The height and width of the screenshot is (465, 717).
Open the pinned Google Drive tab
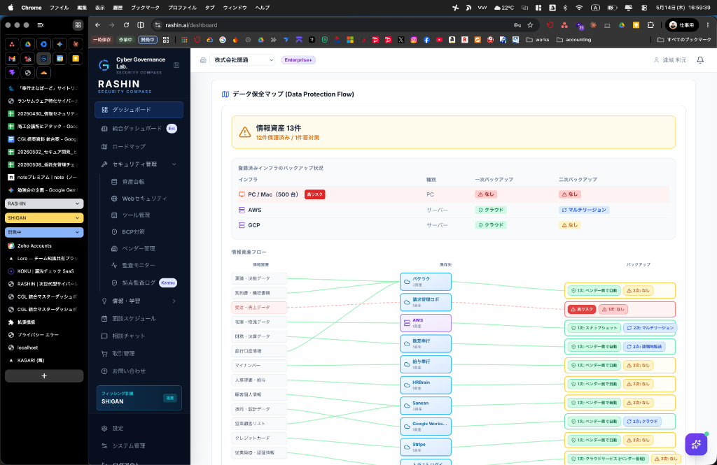[x=28, y=44]
